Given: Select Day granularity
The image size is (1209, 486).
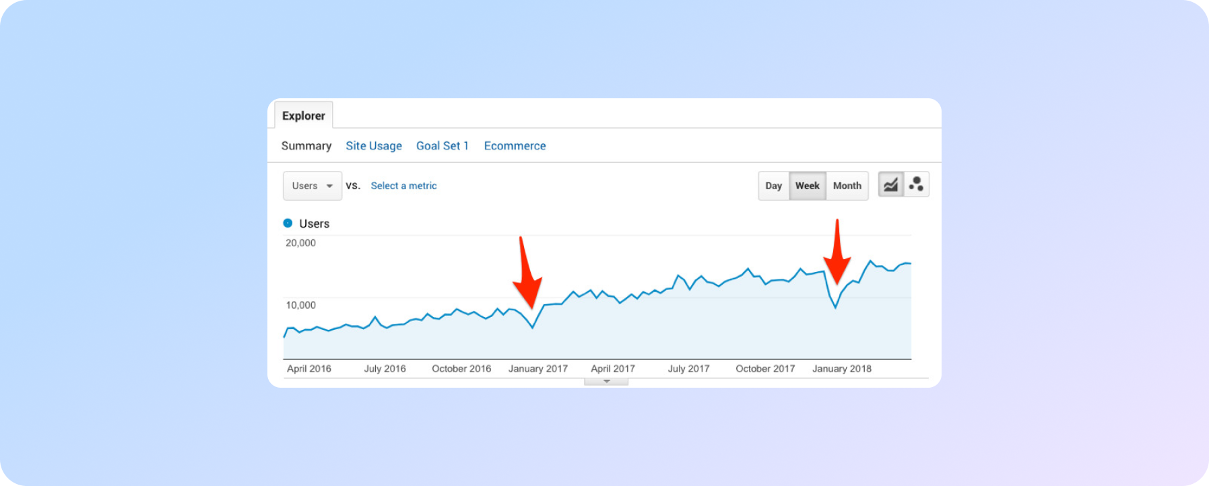Looking at the screenshot, I should click(773, 186).
